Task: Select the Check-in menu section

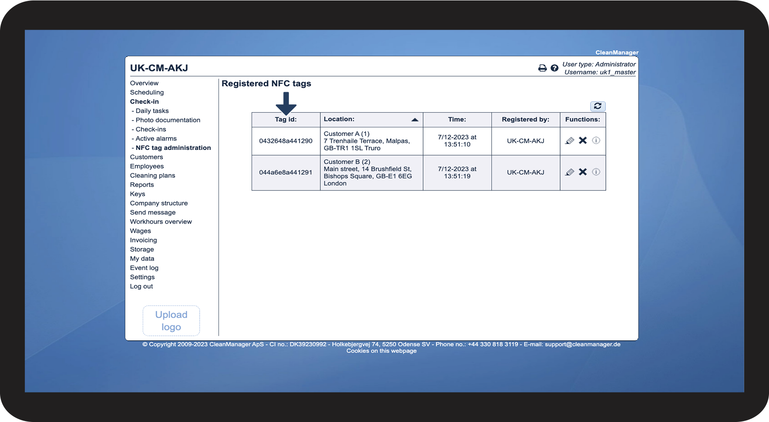Action: 144,102
